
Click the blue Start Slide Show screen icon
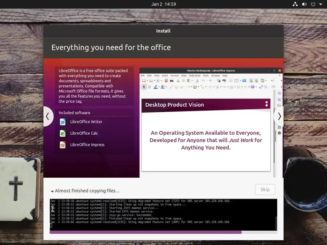pyautogui.click(x=244, y=80)
